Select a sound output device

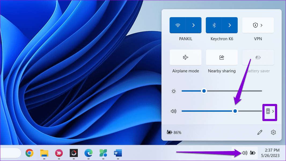[270, 111]
